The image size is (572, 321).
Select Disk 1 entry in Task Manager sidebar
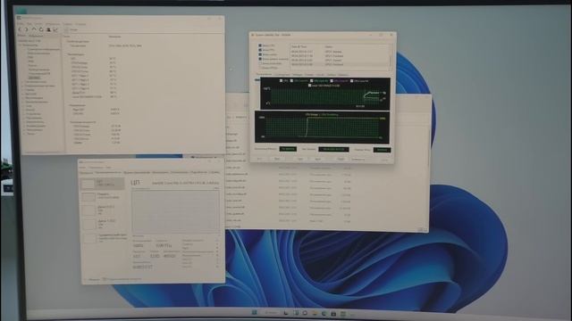(x=102, y=224)
